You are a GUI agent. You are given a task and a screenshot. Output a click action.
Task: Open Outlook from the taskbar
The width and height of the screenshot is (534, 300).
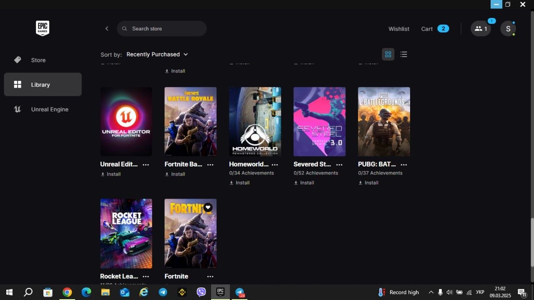pos(125,292)
